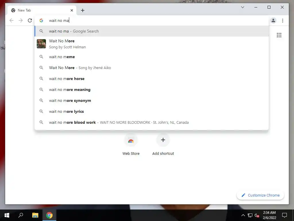Screen dimensions: 294x221
Task: Click the browser forward arrow
Action: (21, 20)
